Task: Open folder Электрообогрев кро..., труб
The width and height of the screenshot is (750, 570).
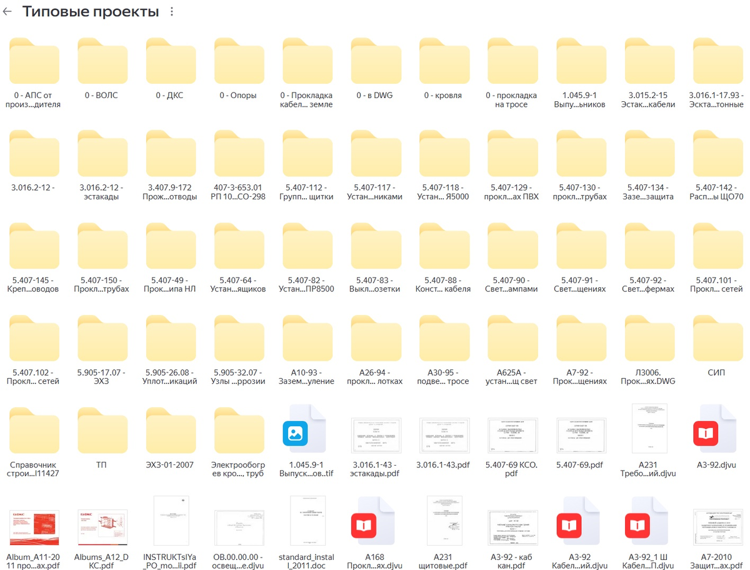Action: [239, 431]
